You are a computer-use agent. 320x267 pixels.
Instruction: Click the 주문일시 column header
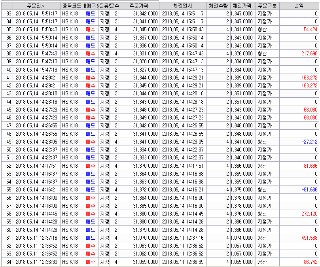36,6
